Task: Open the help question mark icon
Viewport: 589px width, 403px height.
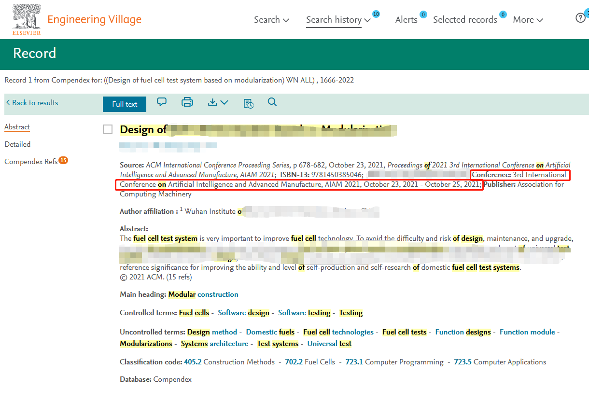Action: coord(581,18)
